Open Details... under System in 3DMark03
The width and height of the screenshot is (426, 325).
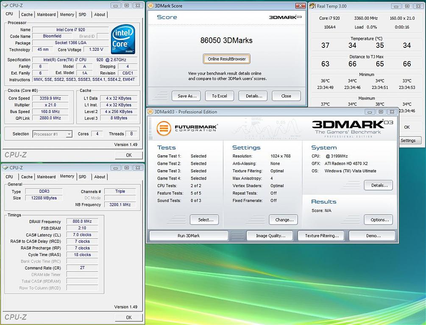coord(379,185)
